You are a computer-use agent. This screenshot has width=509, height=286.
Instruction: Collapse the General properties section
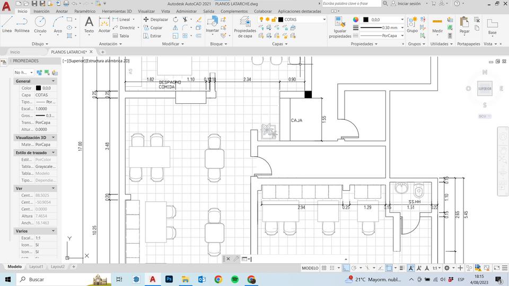(x=53, y=81)
